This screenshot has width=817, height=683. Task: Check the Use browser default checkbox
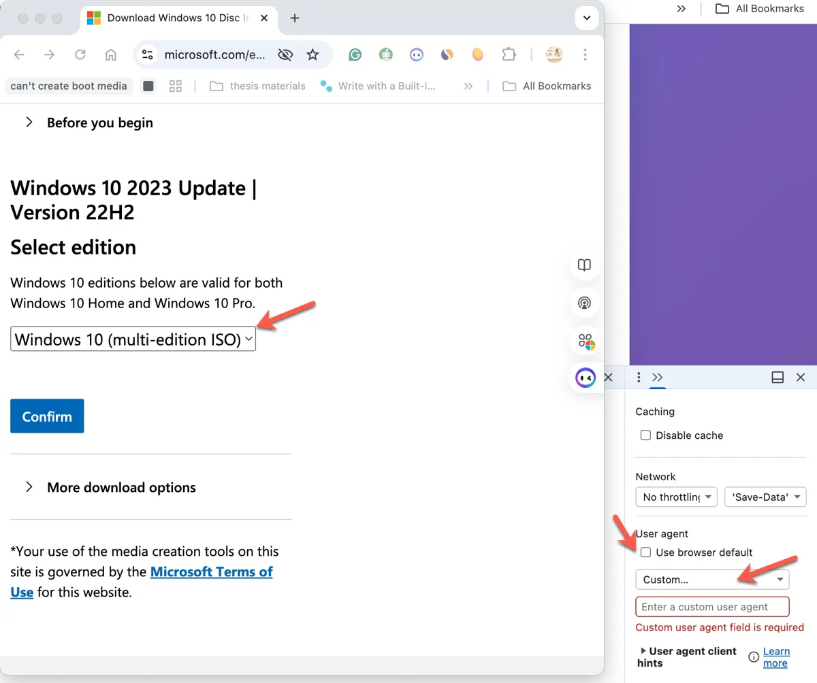pyautogui.click(x=645, y=552)
